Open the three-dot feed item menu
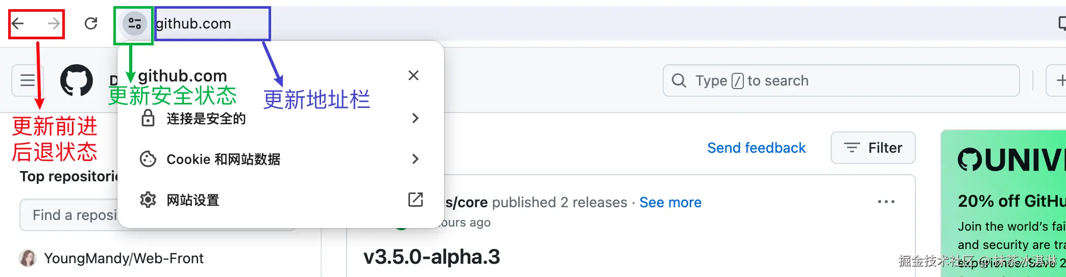This screenshot has height=277, width=1066. click(886, 202)
